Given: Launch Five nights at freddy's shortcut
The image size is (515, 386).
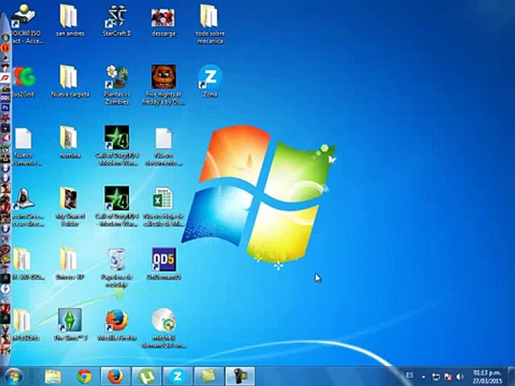Looking at the screenshot, I should pos(164,85).
